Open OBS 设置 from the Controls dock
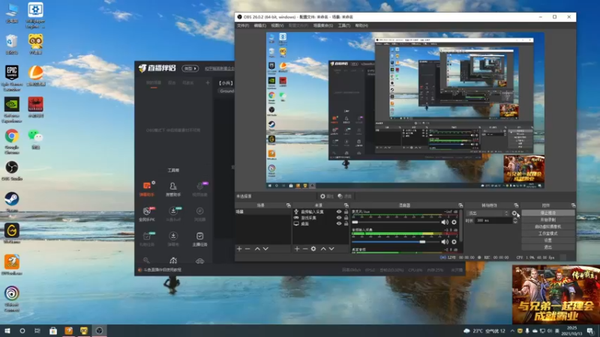This screenshot has width=600, height=337. (x=548, y=240)
